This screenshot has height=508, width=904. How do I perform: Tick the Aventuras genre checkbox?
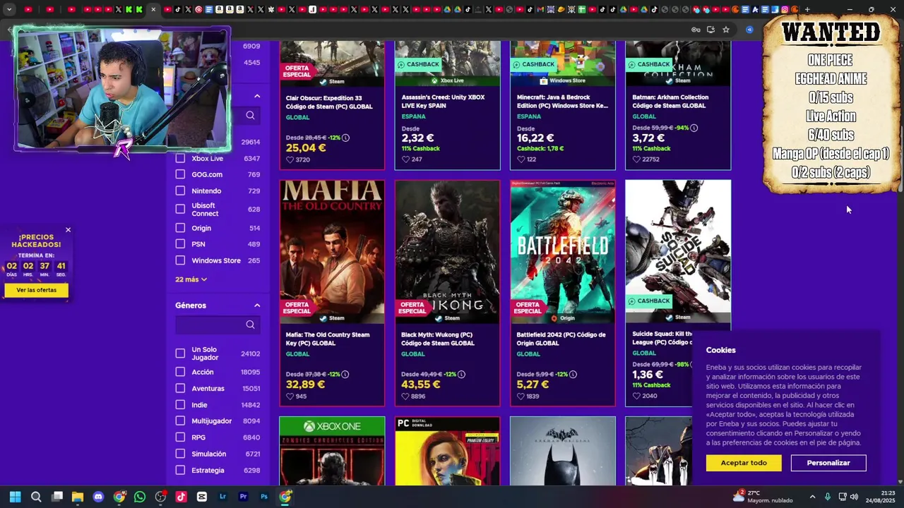click(x=180, y=388)
